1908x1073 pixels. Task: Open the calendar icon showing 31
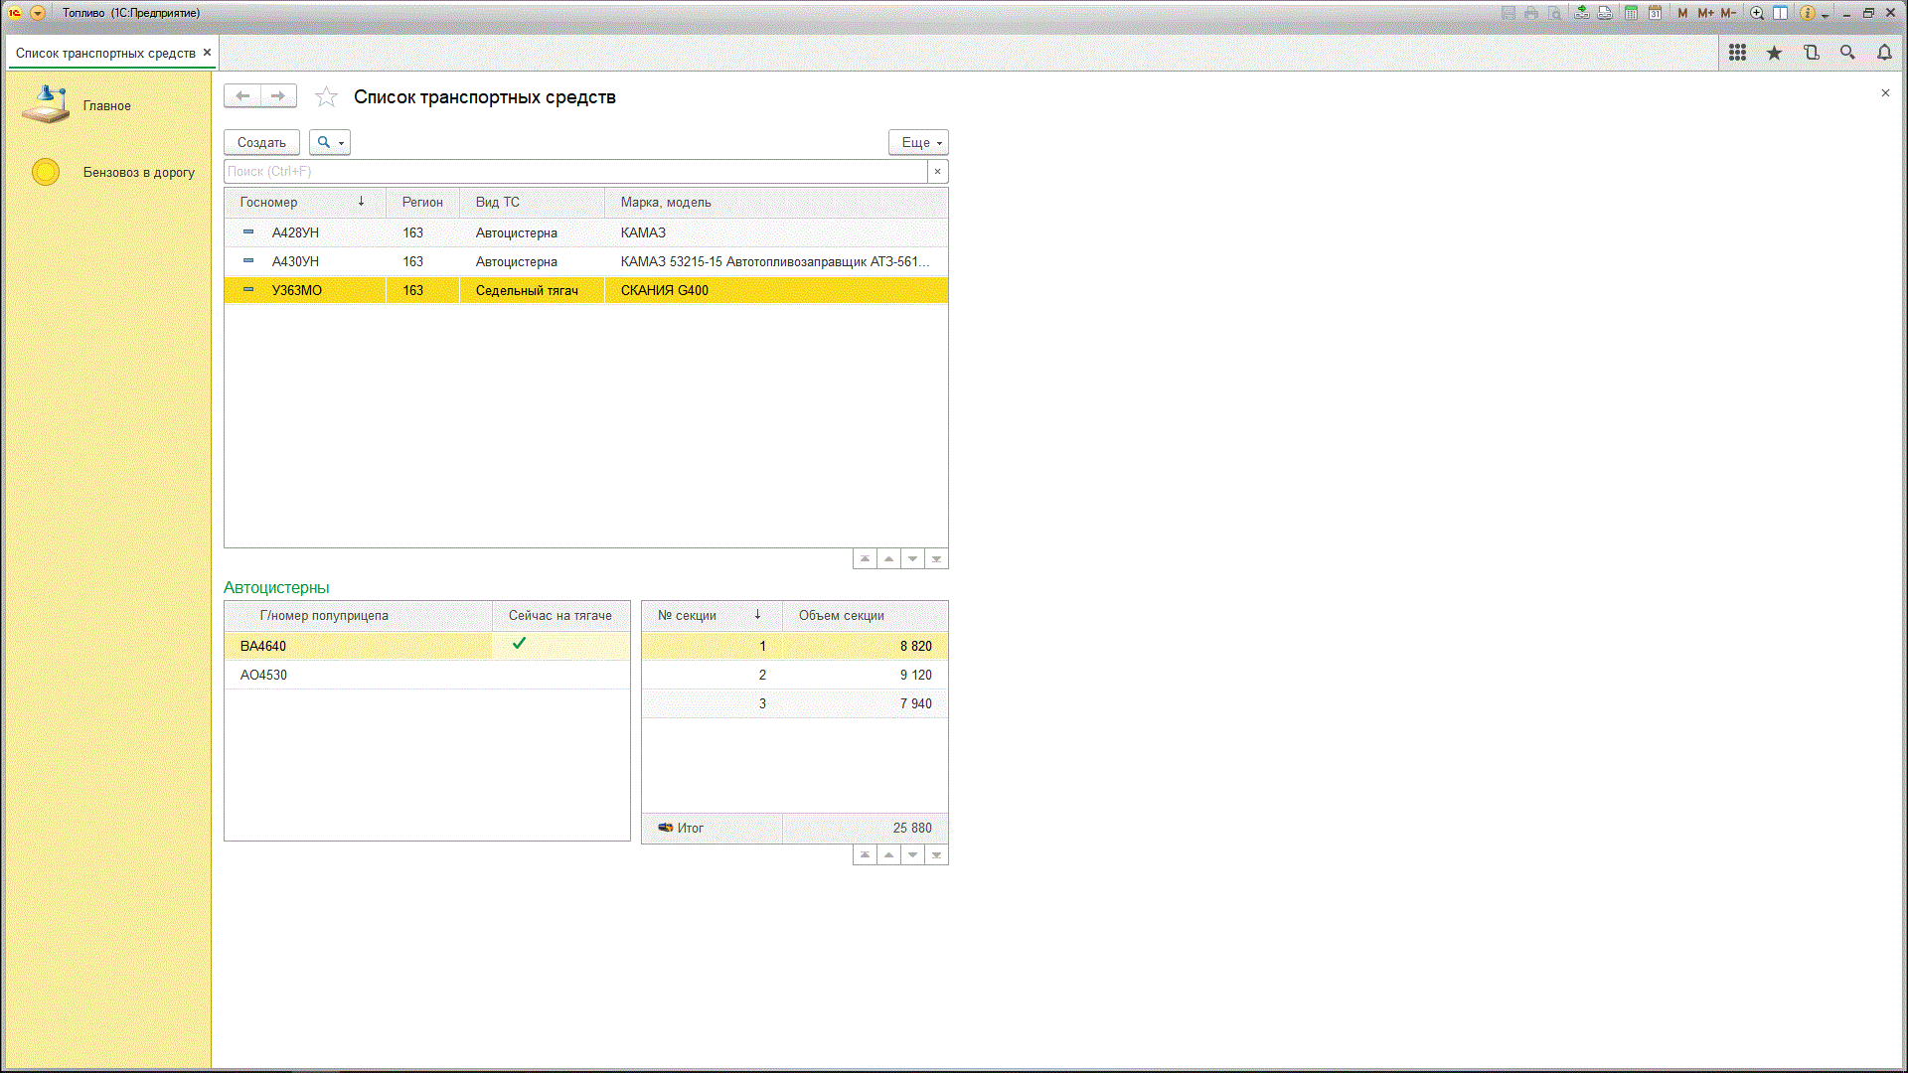coord(1655,13)
